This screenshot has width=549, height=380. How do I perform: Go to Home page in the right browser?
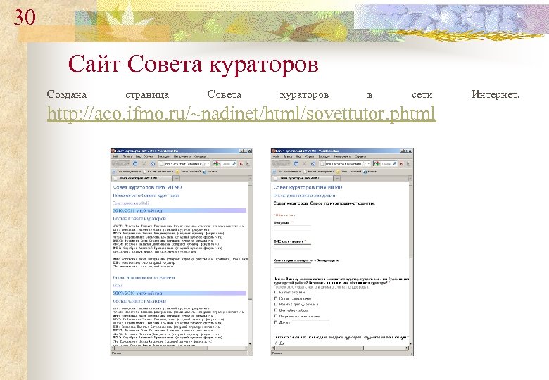coord(313,164)
